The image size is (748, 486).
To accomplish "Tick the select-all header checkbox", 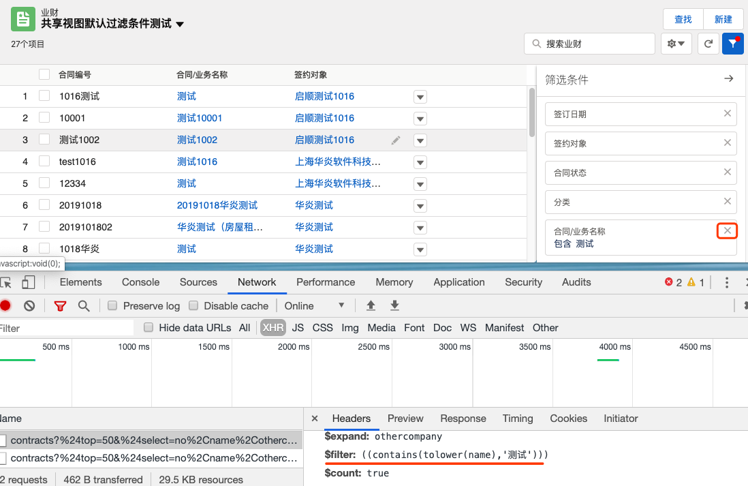I will tap(44, 74).
